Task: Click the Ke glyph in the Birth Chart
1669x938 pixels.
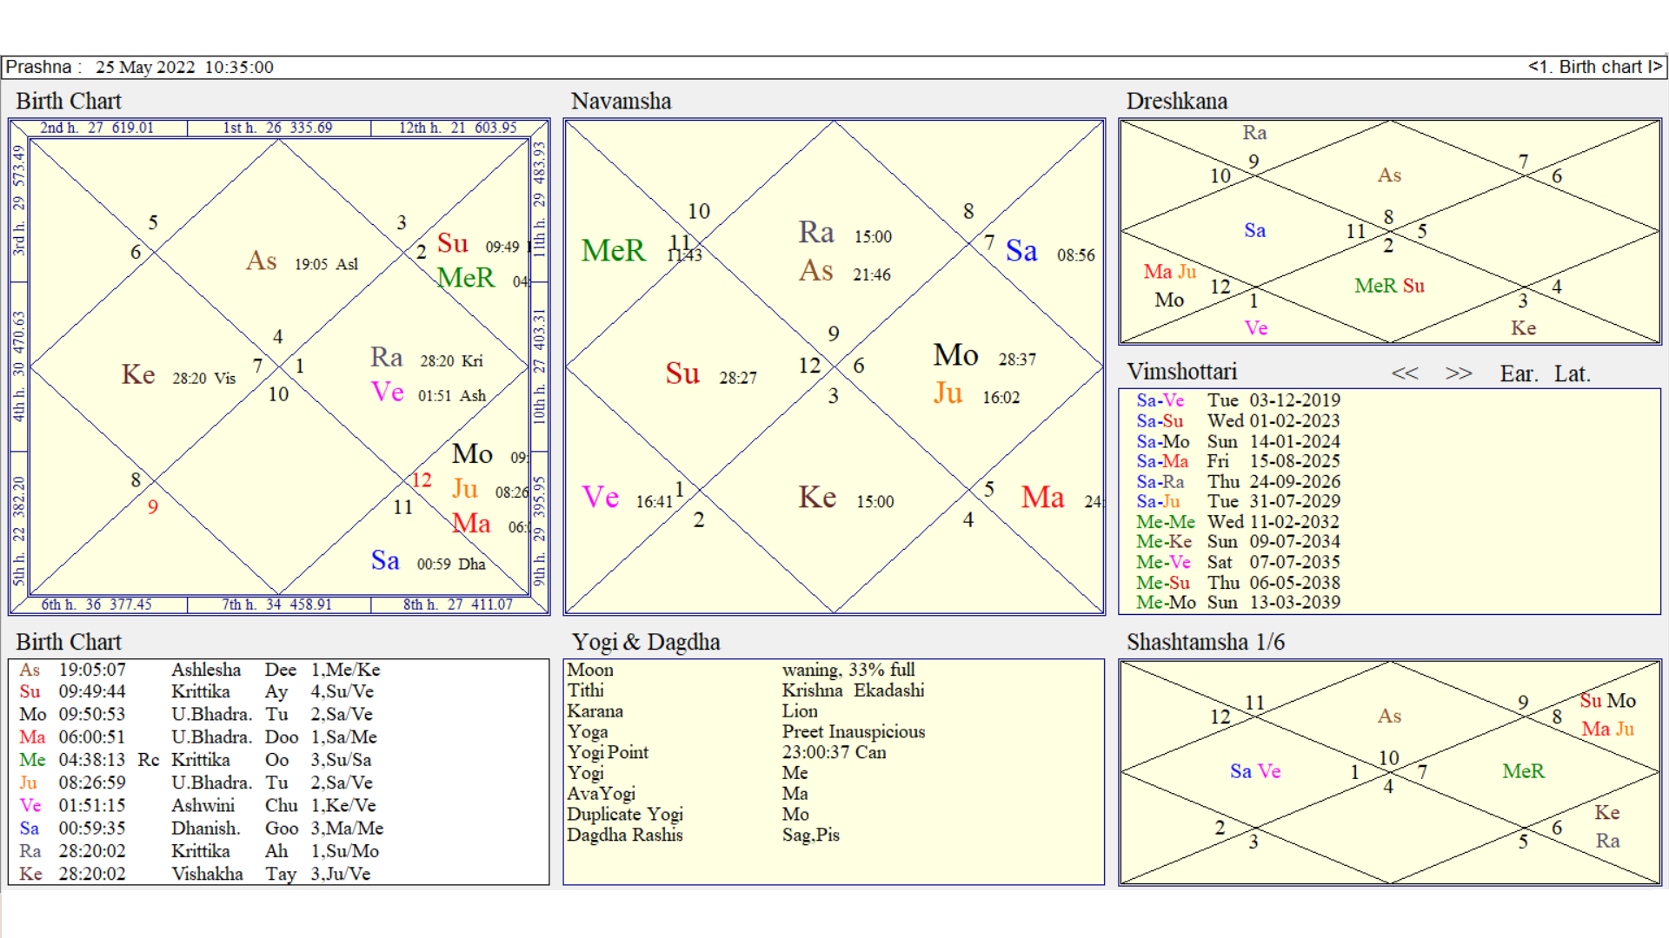Action: [141, 374]
